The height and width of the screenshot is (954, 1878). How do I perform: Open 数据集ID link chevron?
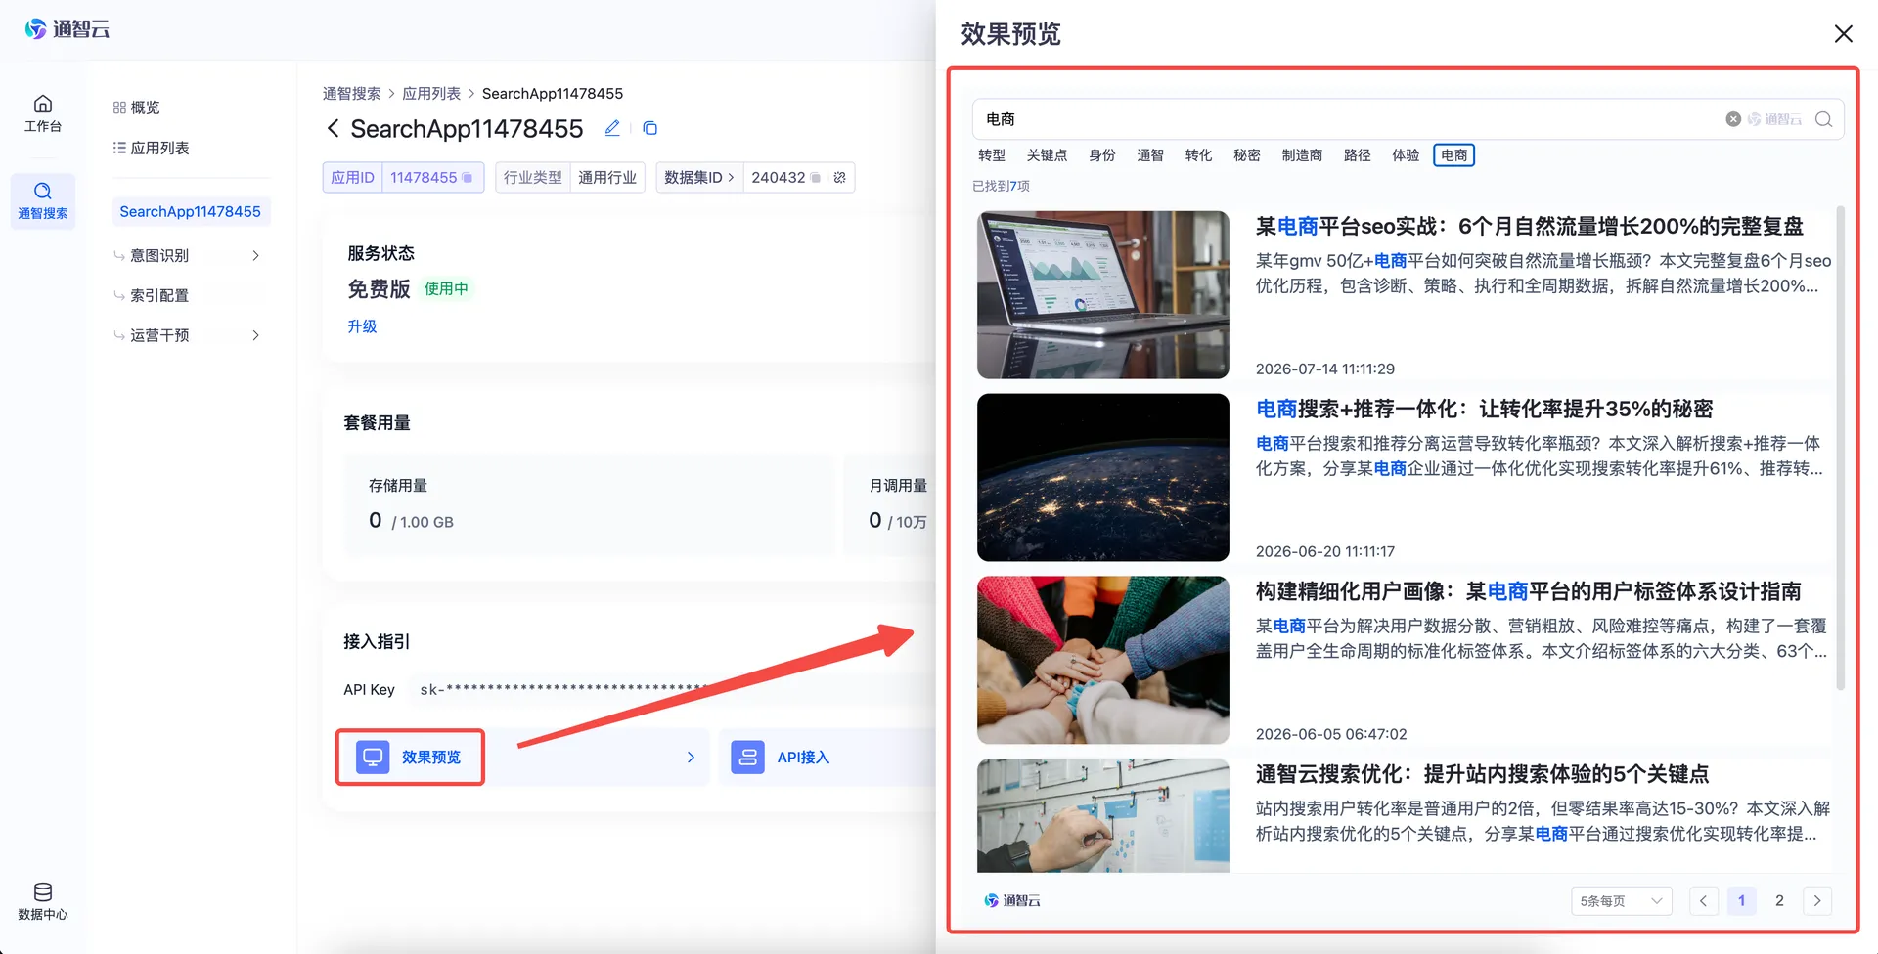point(731,177)
